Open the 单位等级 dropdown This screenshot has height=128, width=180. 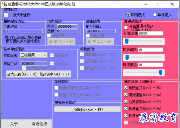point(34,55)
